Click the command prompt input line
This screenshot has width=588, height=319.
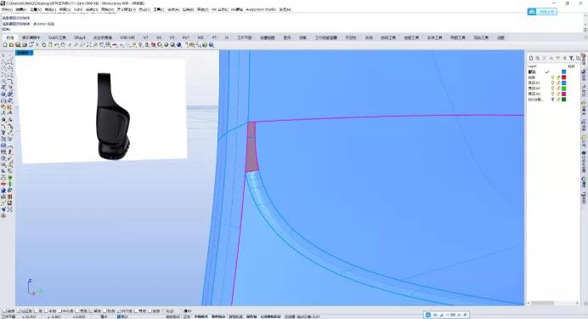coord(292,29)
